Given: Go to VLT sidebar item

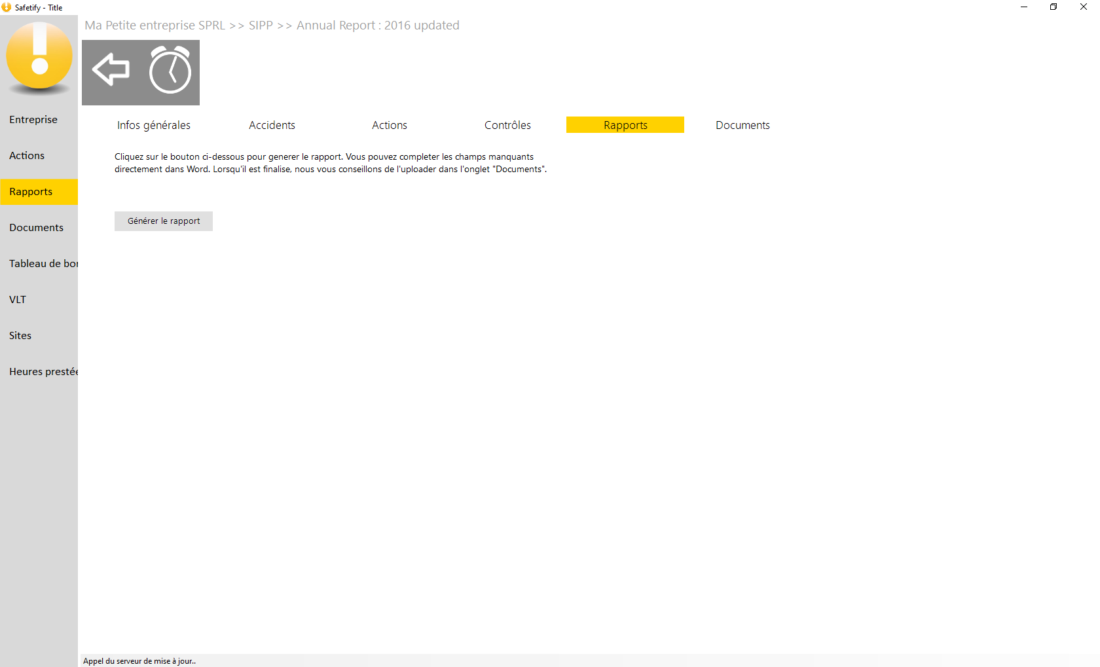Looking at the screenshot, I should tap(39, 300).
